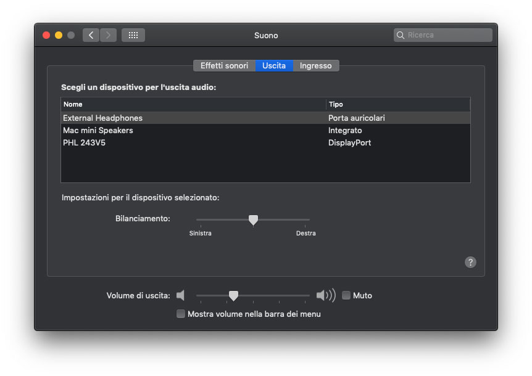This screenshot has width=532, height=376.
Task: Click the forward navigation arrow
Action: coord(108,35)
